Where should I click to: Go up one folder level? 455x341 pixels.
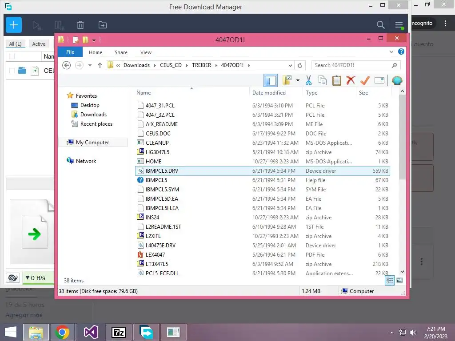coord(100,65)
